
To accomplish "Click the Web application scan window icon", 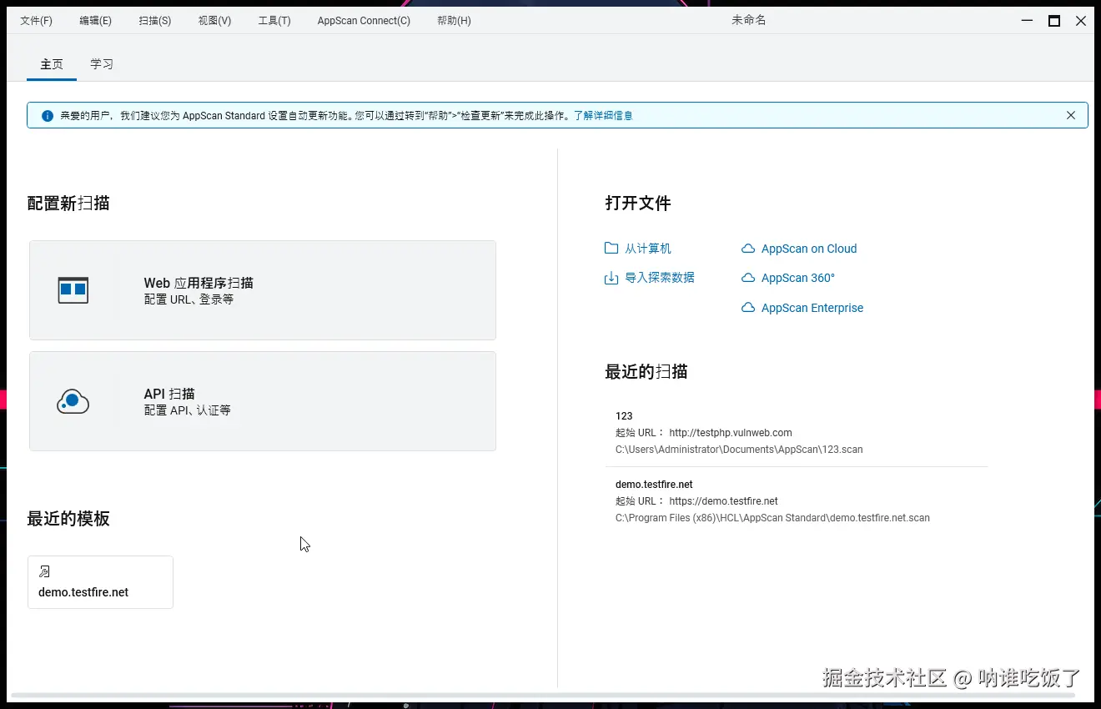I will click(73, 290).
